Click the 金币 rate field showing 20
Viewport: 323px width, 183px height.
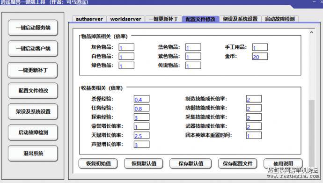click(260, 57)
